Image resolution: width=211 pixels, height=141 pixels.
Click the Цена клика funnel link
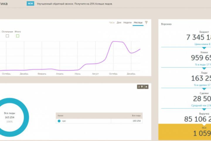pyautogui.click(x=203, y=44)
